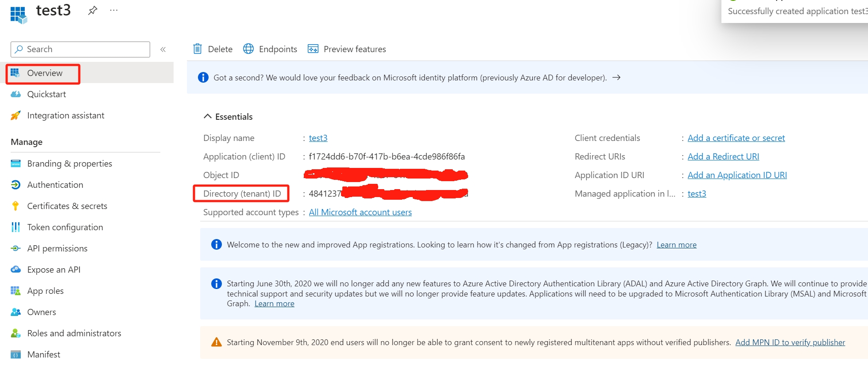Click in the sidebar Search field
Screen dimensions: 868x365
point(84,49)
